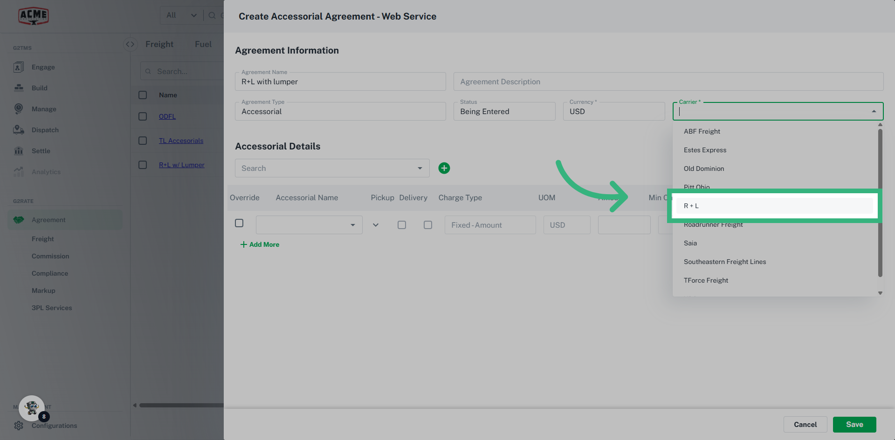Viewport: 895px width, 440px height.
Task: Open the Dispatch truck icon
Action: click(x=18, y=129)
